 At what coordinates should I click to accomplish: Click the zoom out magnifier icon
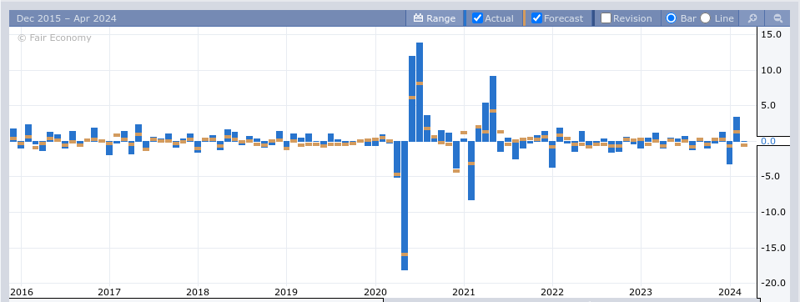[778, 18]
